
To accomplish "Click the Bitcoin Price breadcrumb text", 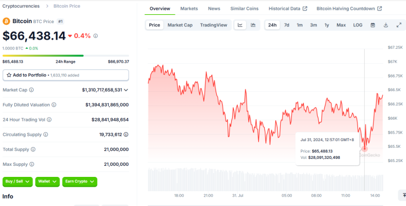I will (x=67, y=6).
